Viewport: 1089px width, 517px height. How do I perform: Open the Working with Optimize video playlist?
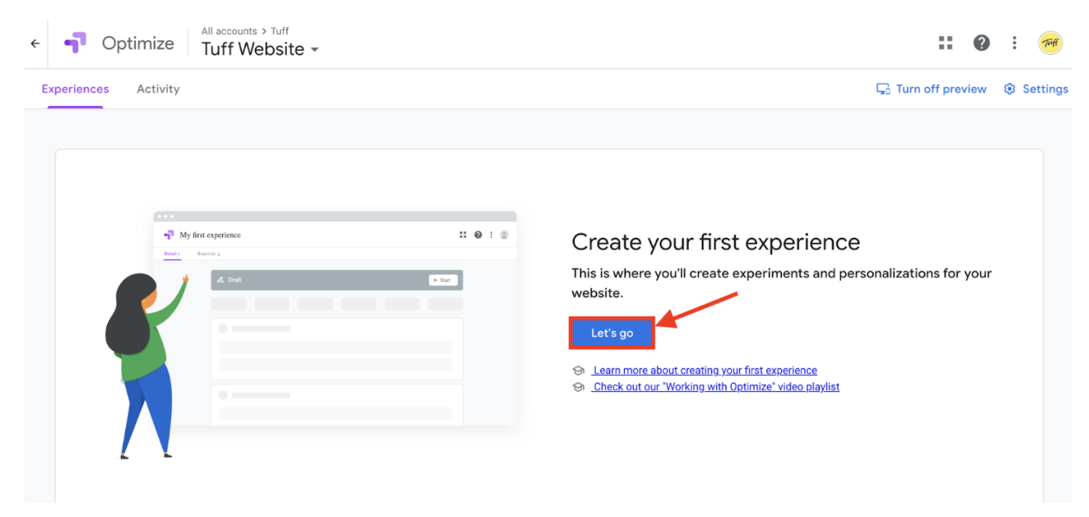[716, 387]
